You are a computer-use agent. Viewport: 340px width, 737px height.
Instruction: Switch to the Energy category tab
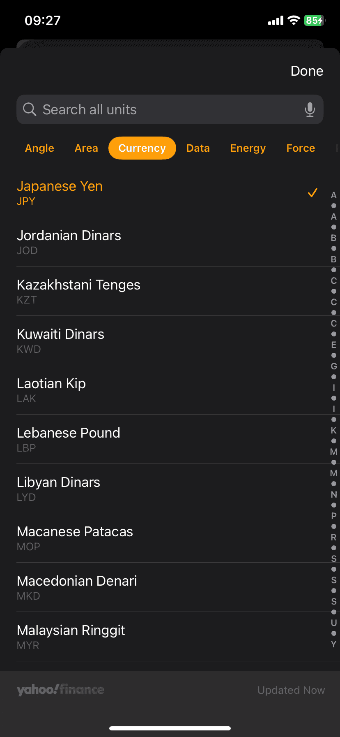coord(248,148)
